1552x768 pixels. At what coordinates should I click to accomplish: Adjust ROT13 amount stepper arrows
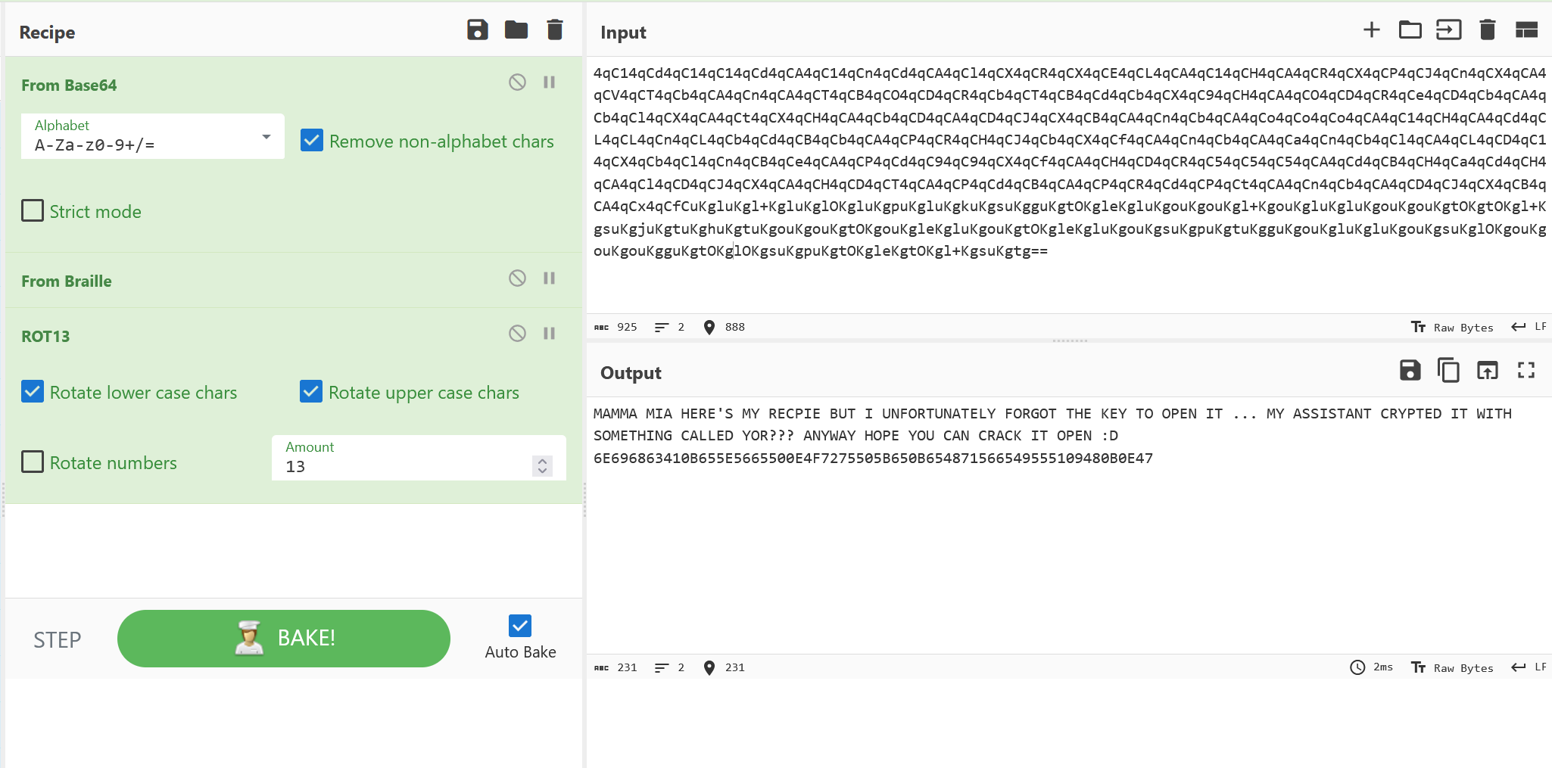point(542,466)
